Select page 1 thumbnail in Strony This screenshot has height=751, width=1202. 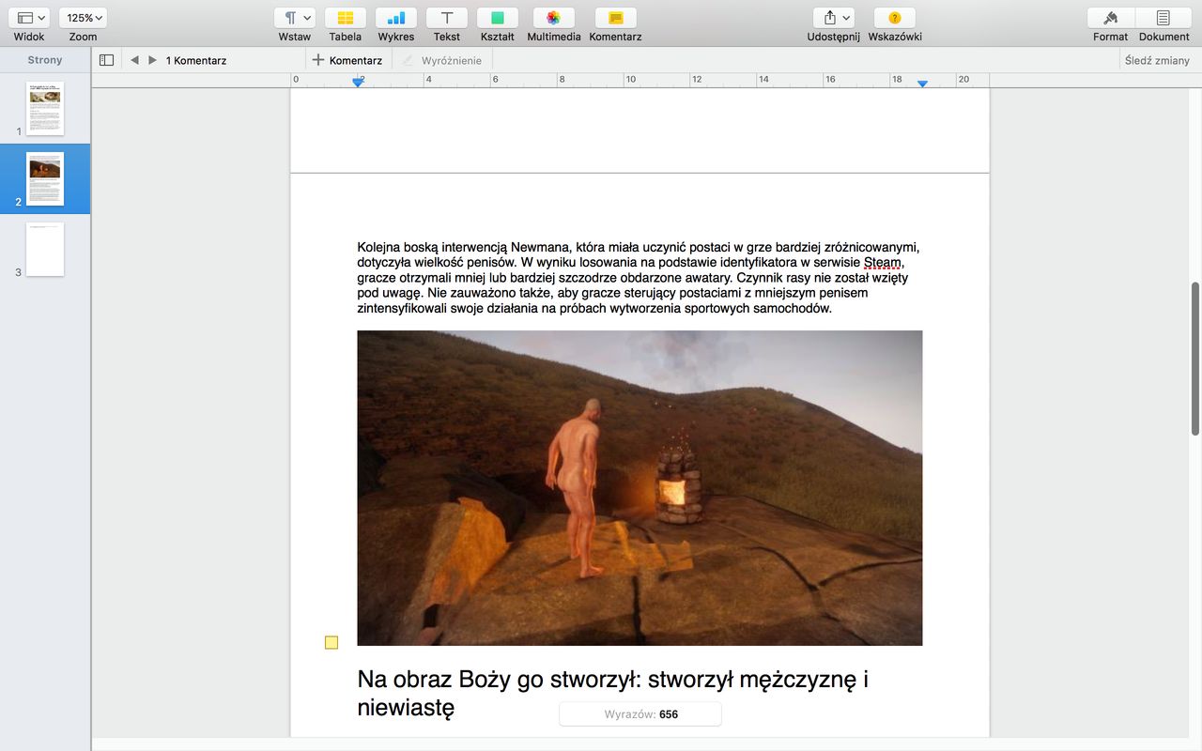tap(44, 108)
